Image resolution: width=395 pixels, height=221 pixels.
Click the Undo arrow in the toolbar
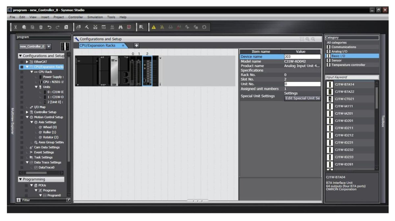(x=49, y=27)
